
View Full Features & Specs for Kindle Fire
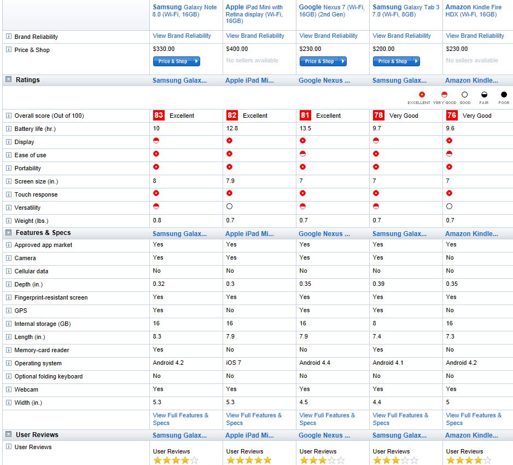(473, 419)
